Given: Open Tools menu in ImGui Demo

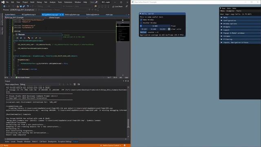Looking at the screenshot, I should point(239,11).
